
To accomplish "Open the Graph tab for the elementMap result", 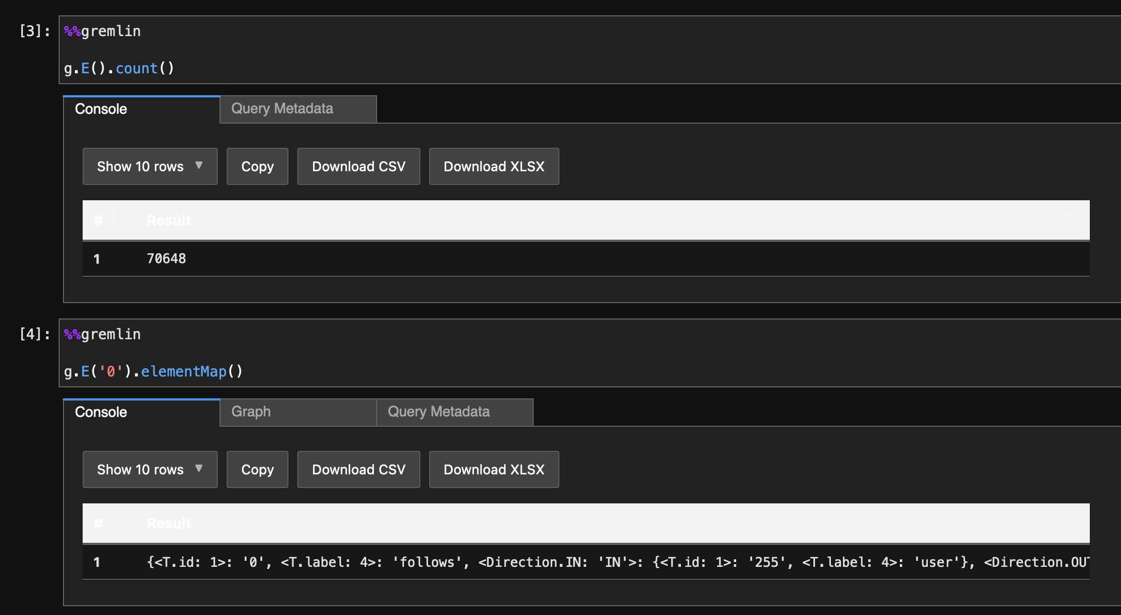I will [251, 411].
